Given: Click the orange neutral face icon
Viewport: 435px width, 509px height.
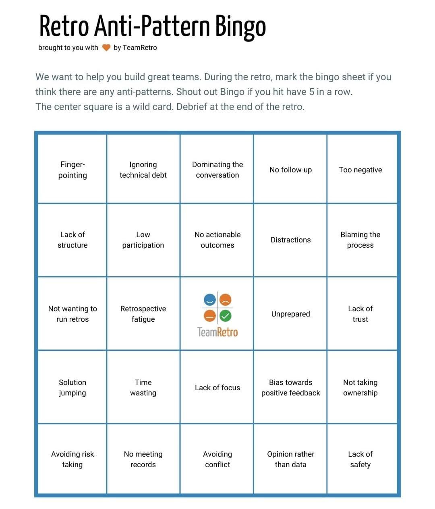Looking at the screenshot, I should (210, 316).
